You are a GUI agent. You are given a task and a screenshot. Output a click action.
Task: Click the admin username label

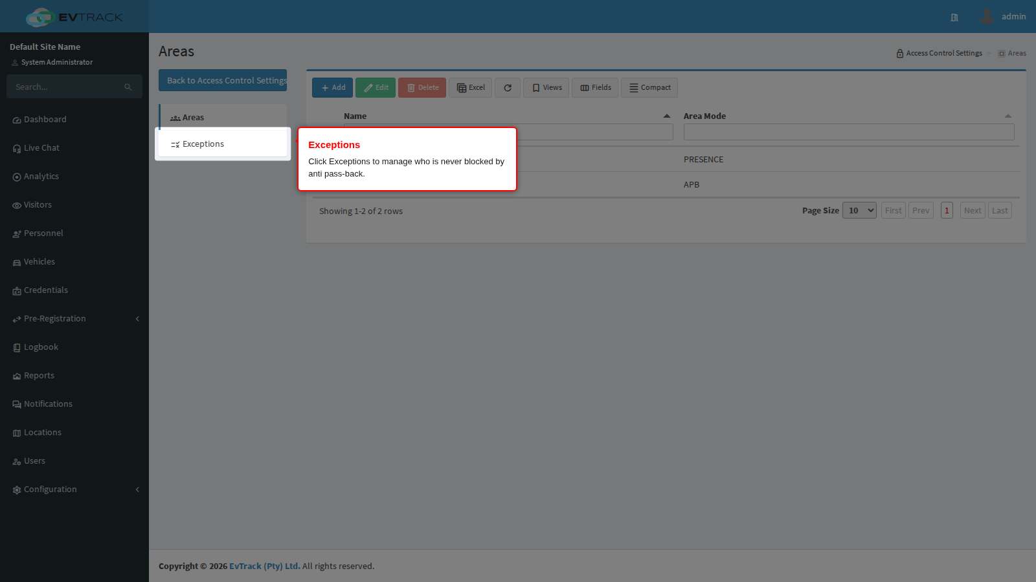coord(1013,17)
